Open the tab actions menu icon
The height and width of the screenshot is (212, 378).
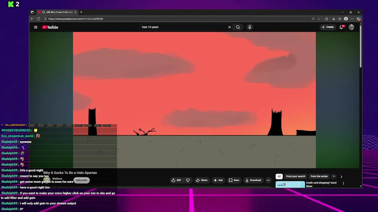(x=32, y=12)
